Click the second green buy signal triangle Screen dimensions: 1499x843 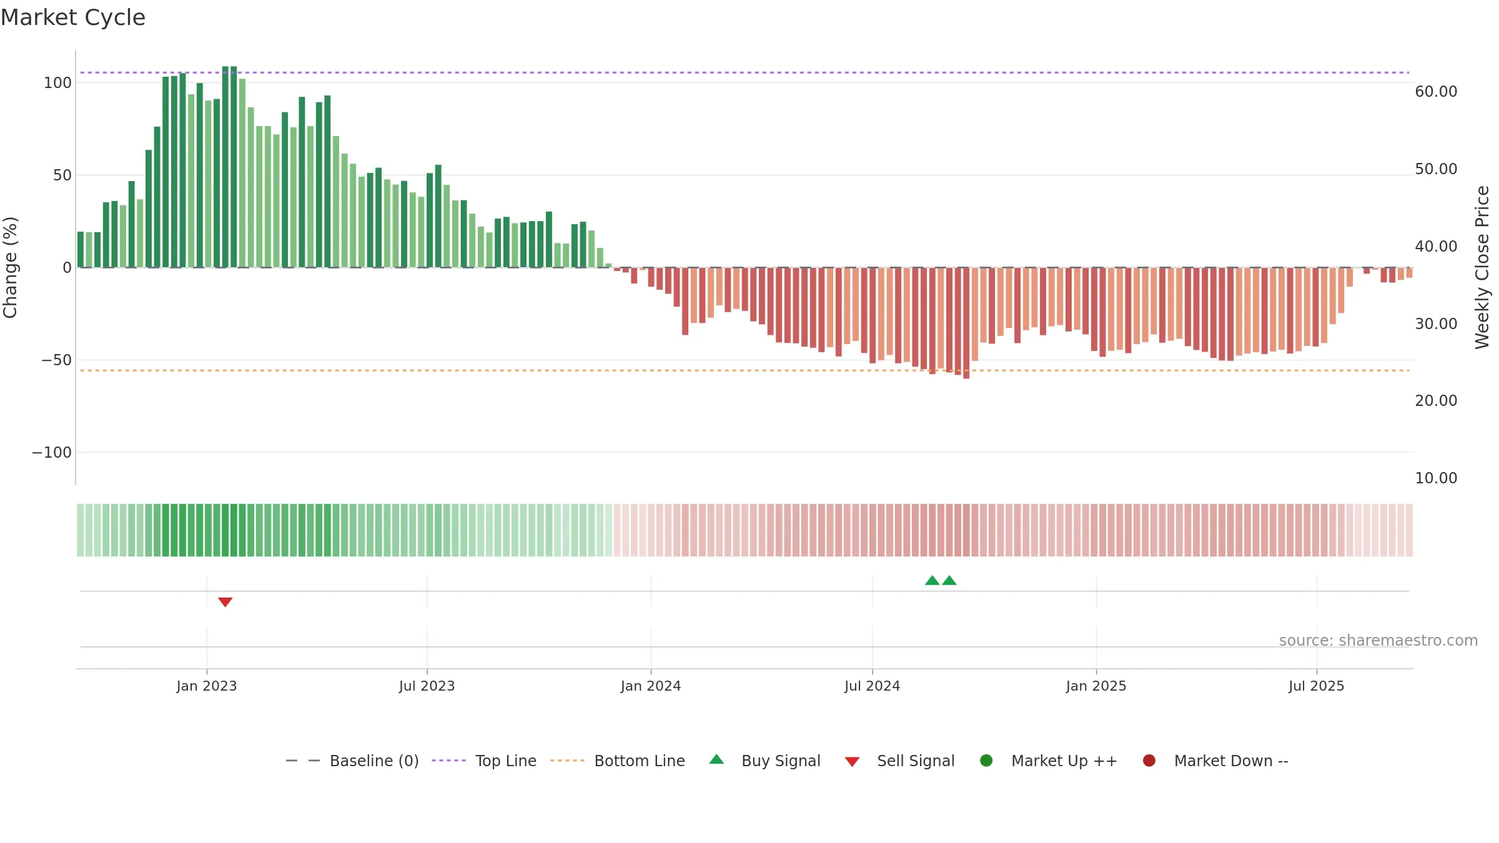click(949, 580)
